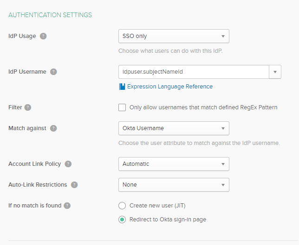The height and width of the screenshot is (245, 299).
Task: Click the help icon beside IdP Username
Action: click(x=53, y=72)
